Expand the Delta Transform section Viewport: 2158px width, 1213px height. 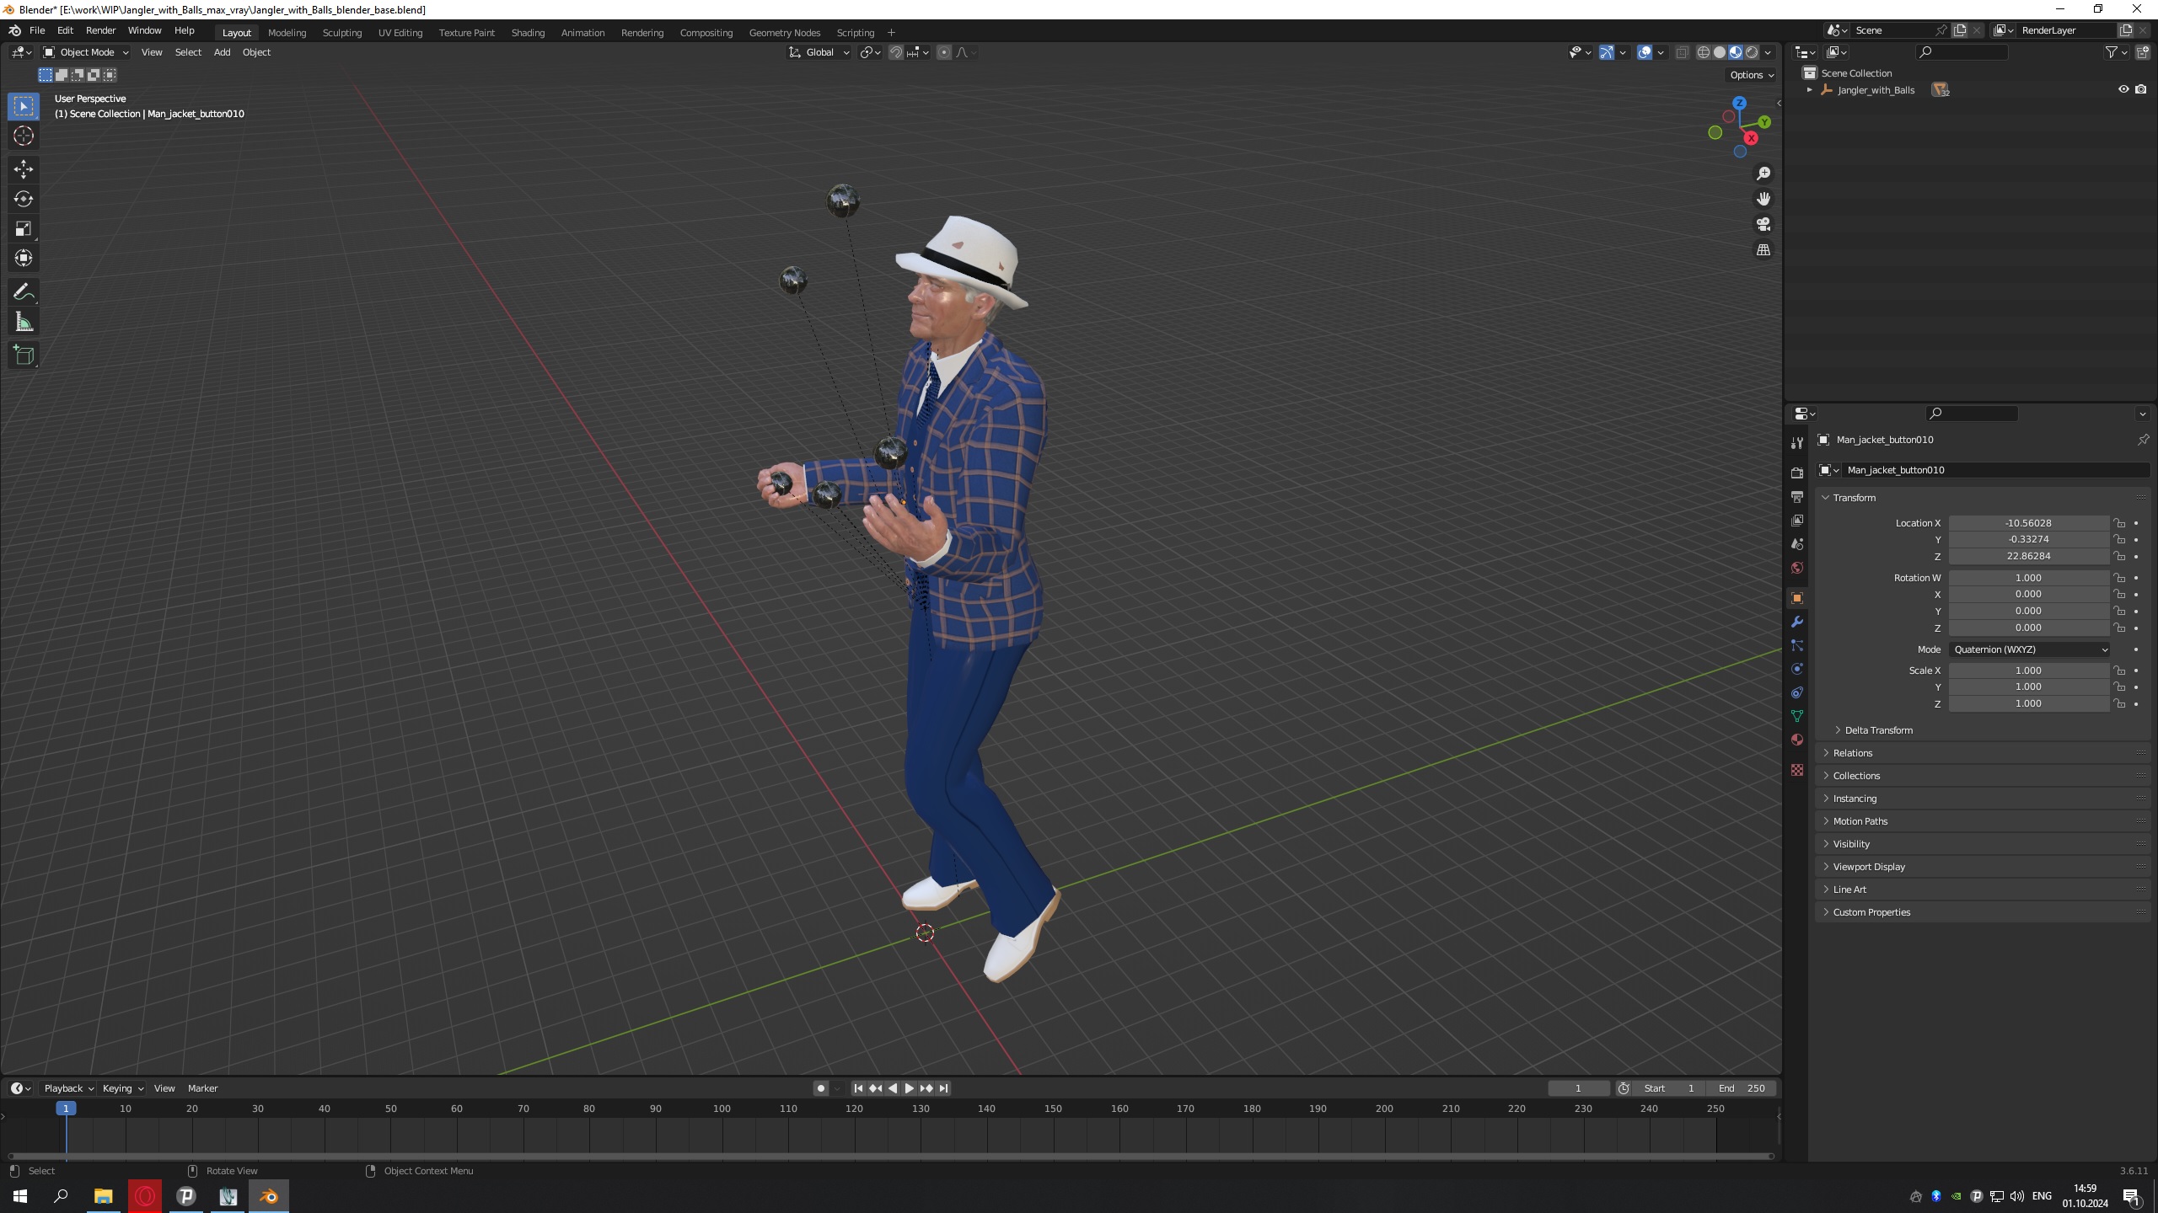tap(1878, 730)
